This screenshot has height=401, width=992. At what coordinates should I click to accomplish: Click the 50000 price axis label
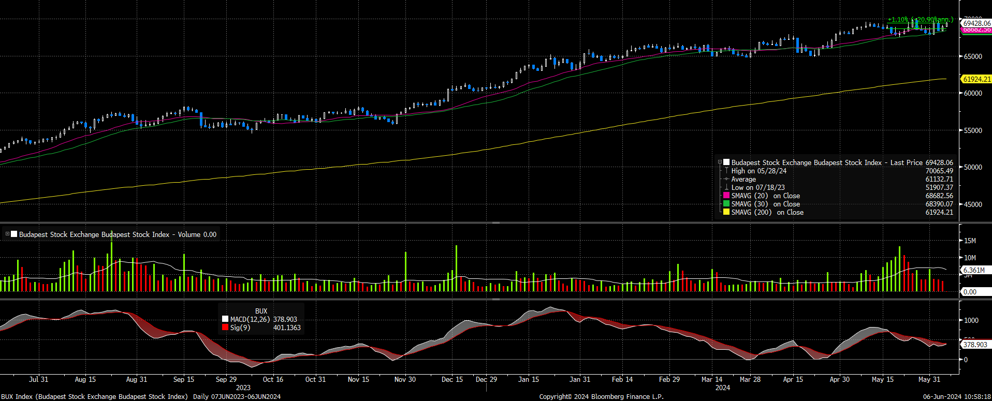tap(973, 167)
